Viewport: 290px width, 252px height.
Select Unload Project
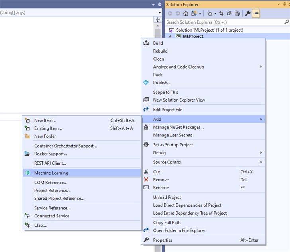pos(204,197)
